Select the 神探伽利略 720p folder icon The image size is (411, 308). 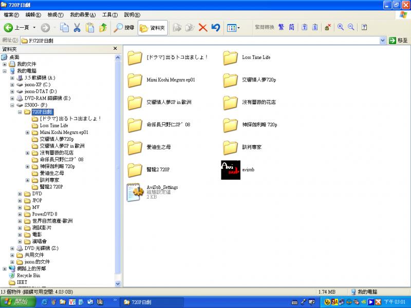click(x=230, y=125)
